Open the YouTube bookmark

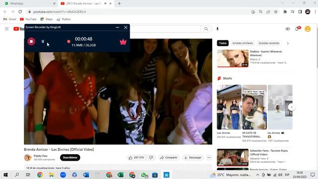[x=28, y=19]
